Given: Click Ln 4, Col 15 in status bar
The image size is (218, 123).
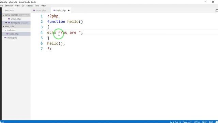Looking at the screenshot, I should pos(175,122).
